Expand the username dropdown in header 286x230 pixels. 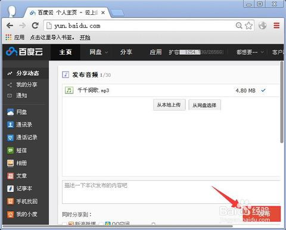[x=250, y=52]
